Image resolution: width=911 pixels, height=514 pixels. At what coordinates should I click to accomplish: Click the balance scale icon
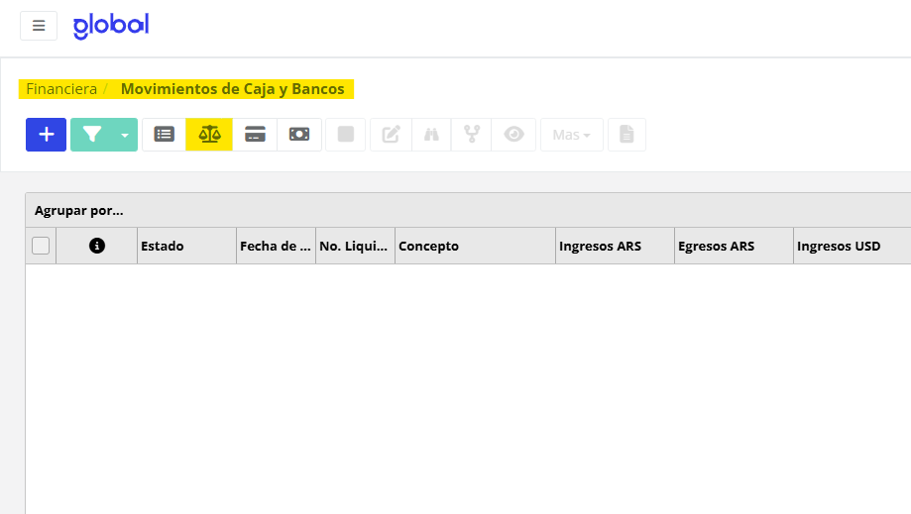[209, 135]
